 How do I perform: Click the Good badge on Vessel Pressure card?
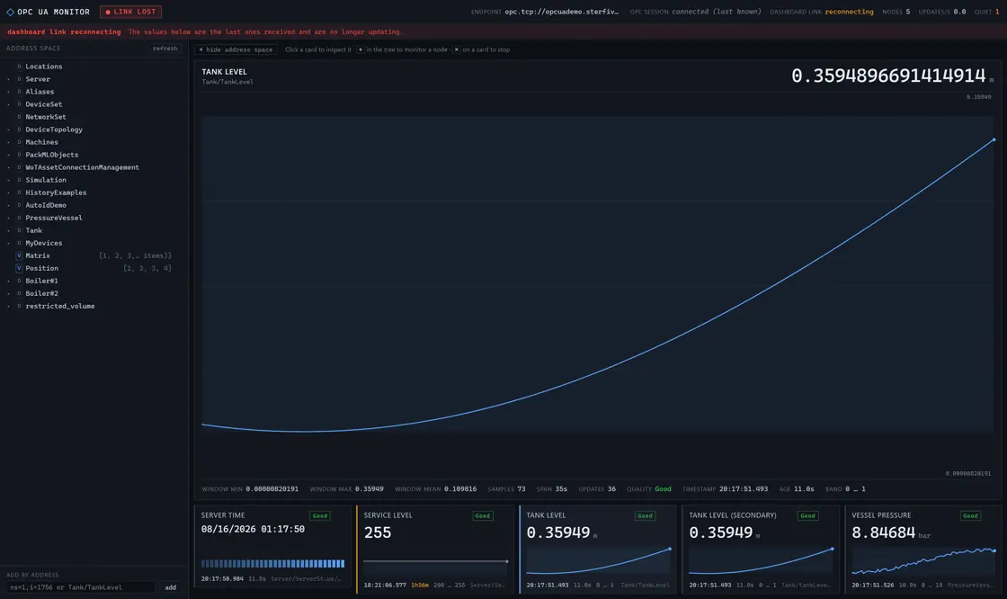point(970,515)
